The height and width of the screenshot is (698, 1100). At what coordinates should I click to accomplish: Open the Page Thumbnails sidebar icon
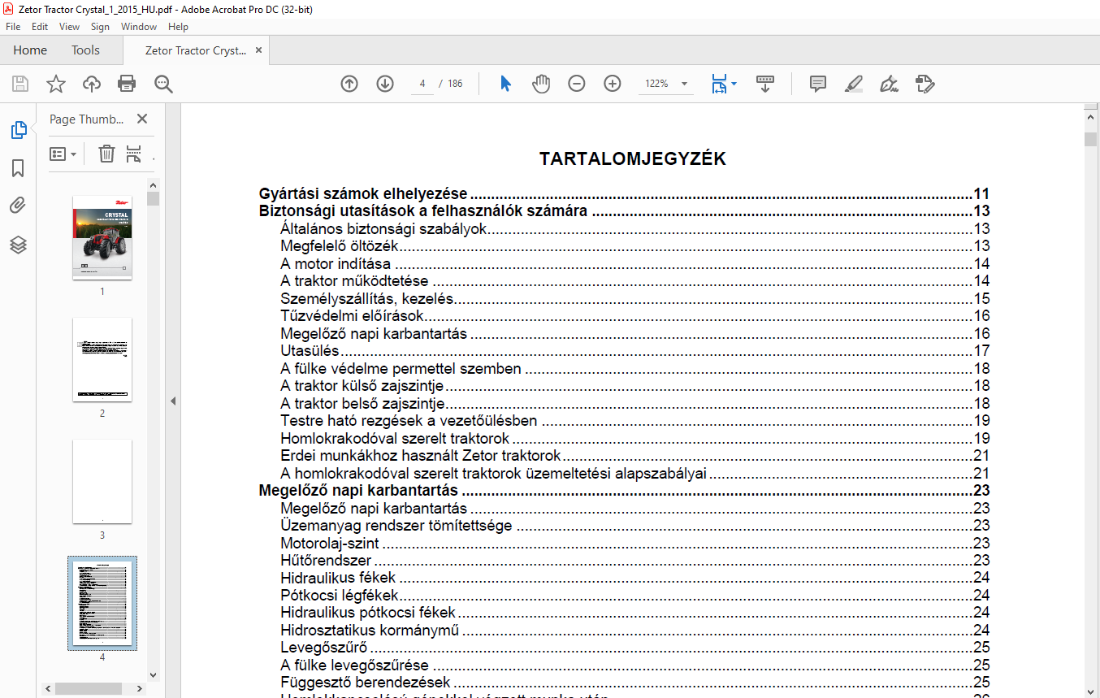(x=18, y=130)
